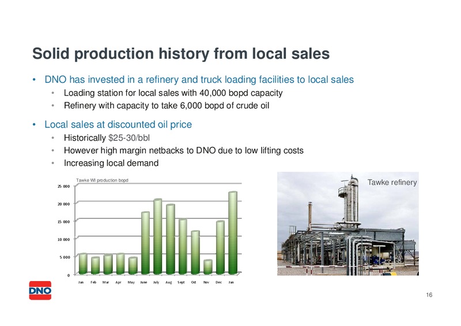Click the '10 000' y-axis label

coord(64,240)
